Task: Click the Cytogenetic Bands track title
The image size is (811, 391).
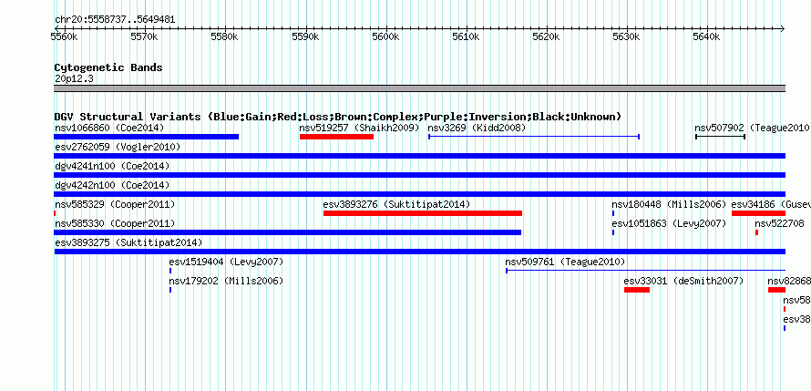Action: (108, 67)
